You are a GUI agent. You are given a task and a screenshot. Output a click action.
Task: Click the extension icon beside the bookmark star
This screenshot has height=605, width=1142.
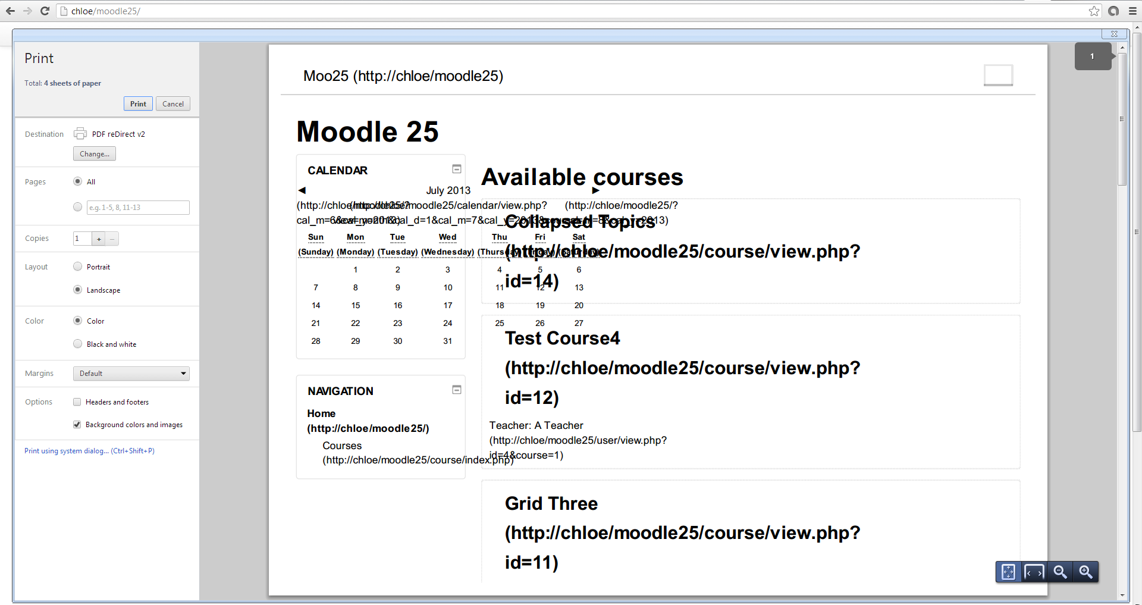pyautogui.click(x=1113, y=11)
